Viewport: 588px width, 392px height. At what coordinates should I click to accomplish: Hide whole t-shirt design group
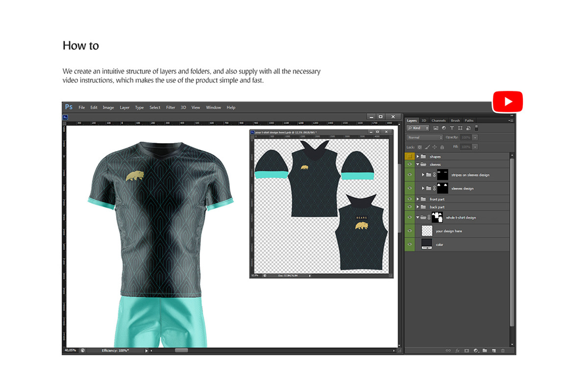(409, 217)
